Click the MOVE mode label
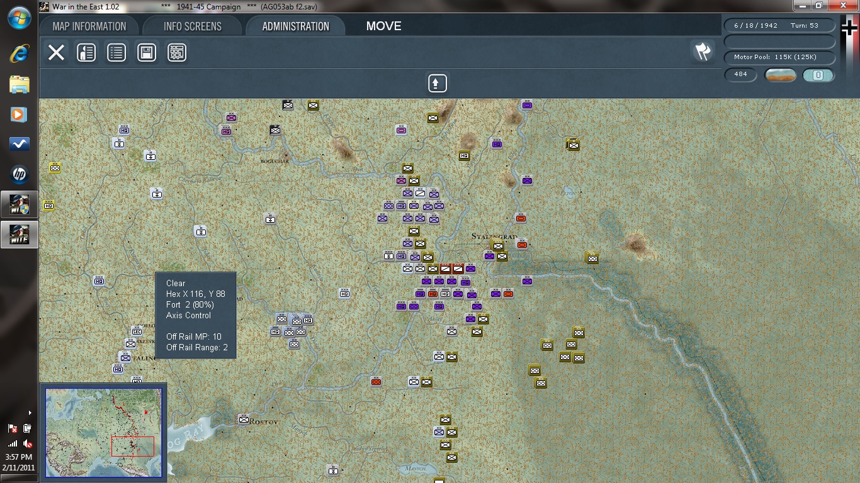Image resolution: width=860 pixels, height=483 pixels. click(383, 26)
